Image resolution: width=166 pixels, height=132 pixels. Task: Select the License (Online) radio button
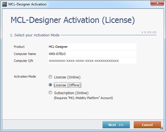[50, 77]
